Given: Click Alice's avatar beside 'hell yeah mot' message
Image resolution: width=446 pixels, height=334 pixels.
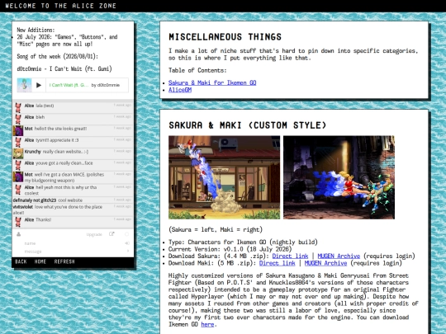Looking at the screenshot, I should (18, 190).
